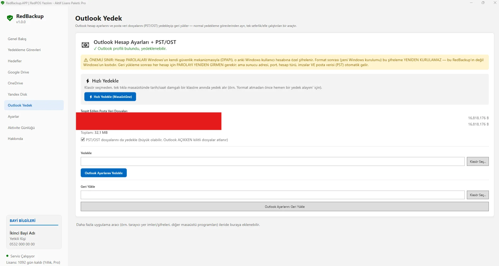Image resolution: width=499 pixels, height=266 pixels.
Task: Click the first 16,818,176 B file size
Action: coord(478,118)
